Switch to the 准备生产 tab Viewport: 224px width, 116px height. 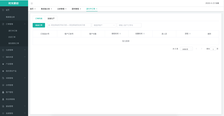click(51, 18)
